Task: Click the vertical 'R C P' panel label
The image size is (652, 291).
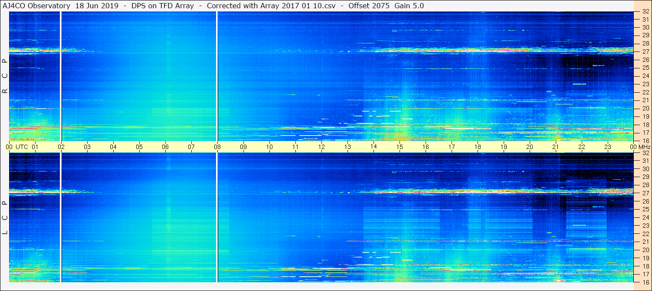Action: tap(5, 76)
